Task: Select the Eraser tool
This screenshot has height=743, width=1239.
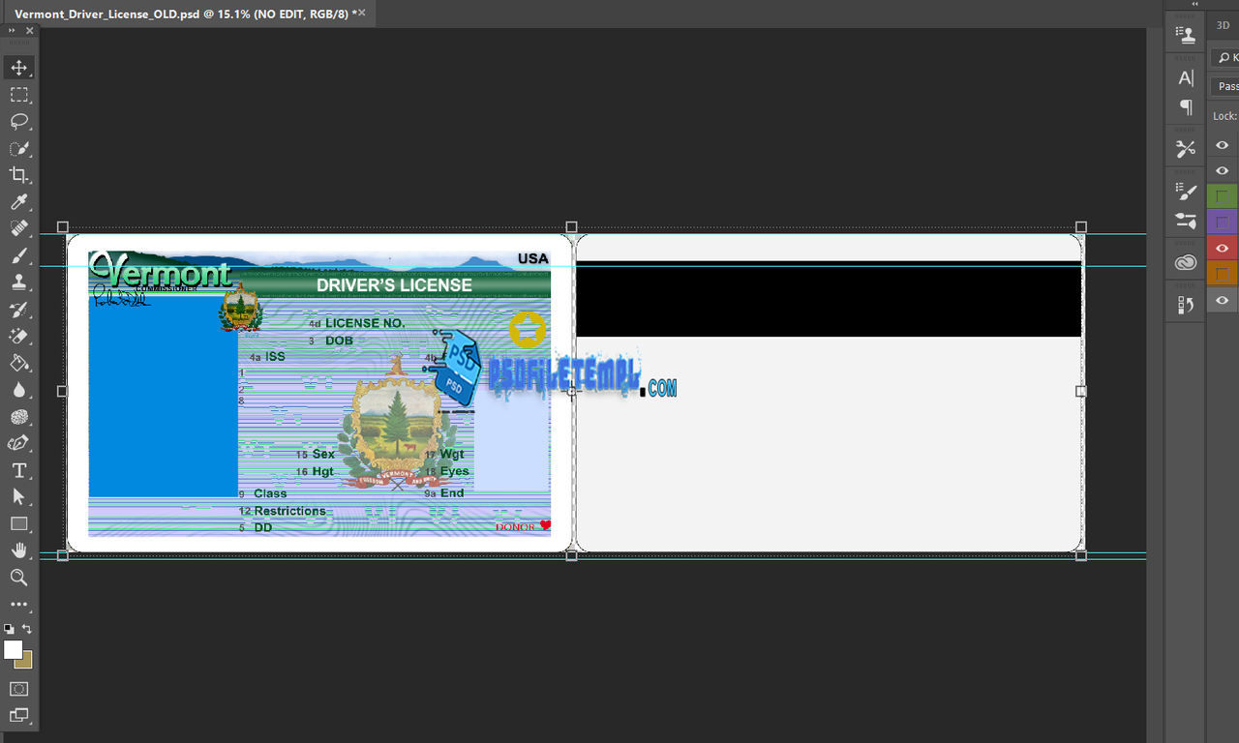Action: [18, 337]
